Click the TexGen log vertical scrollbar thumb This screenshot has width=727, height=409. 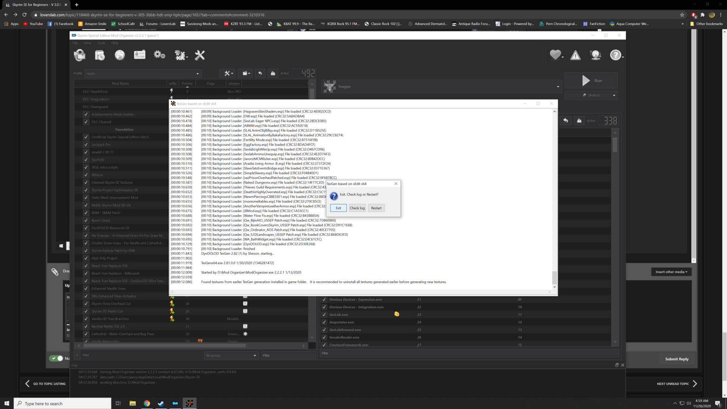(x=554, y=277)
